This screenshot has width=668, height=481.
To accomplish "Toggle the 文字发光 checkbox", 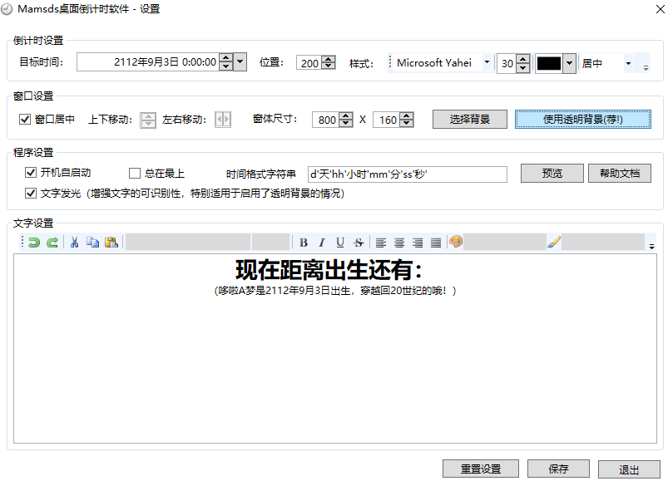I will point(31,194).
